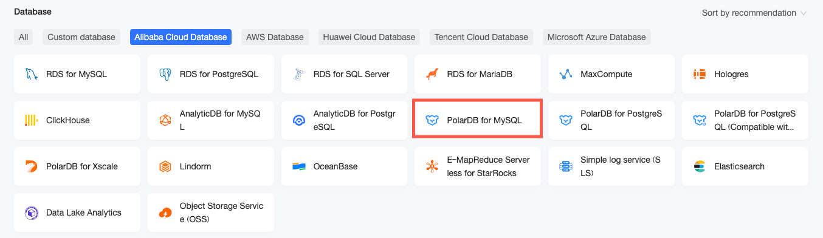
Task: Select the PolarDB for MySQL card
Action: click(x=478, y=120)
